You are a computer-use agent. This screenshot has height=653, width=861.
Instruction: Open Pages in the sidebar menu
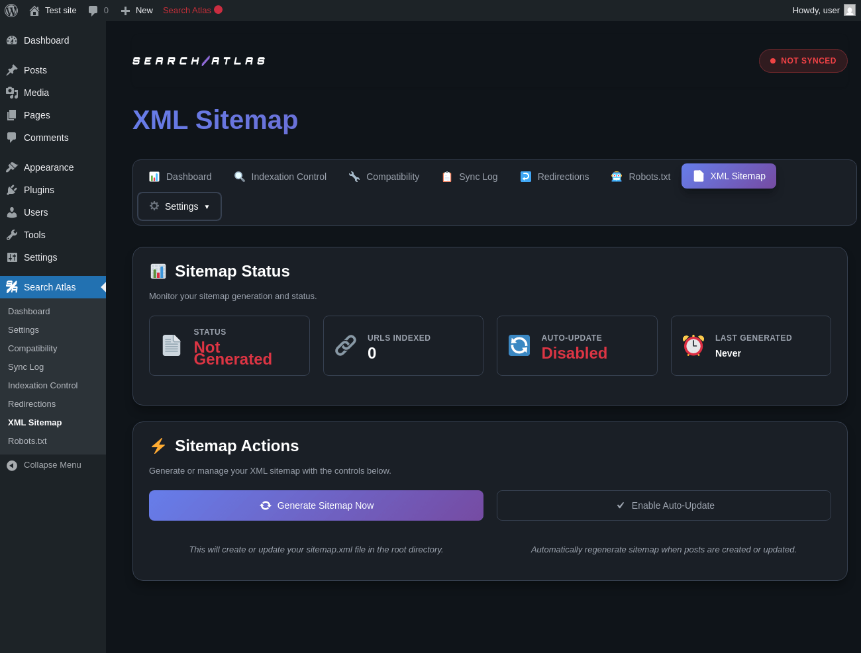tap(53, 115)
